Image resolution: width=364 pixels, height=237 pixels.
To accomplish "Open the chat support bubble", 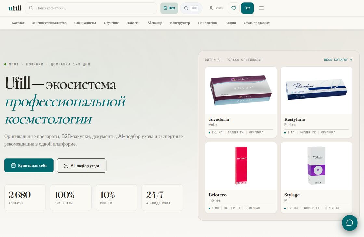I will 350,223.
